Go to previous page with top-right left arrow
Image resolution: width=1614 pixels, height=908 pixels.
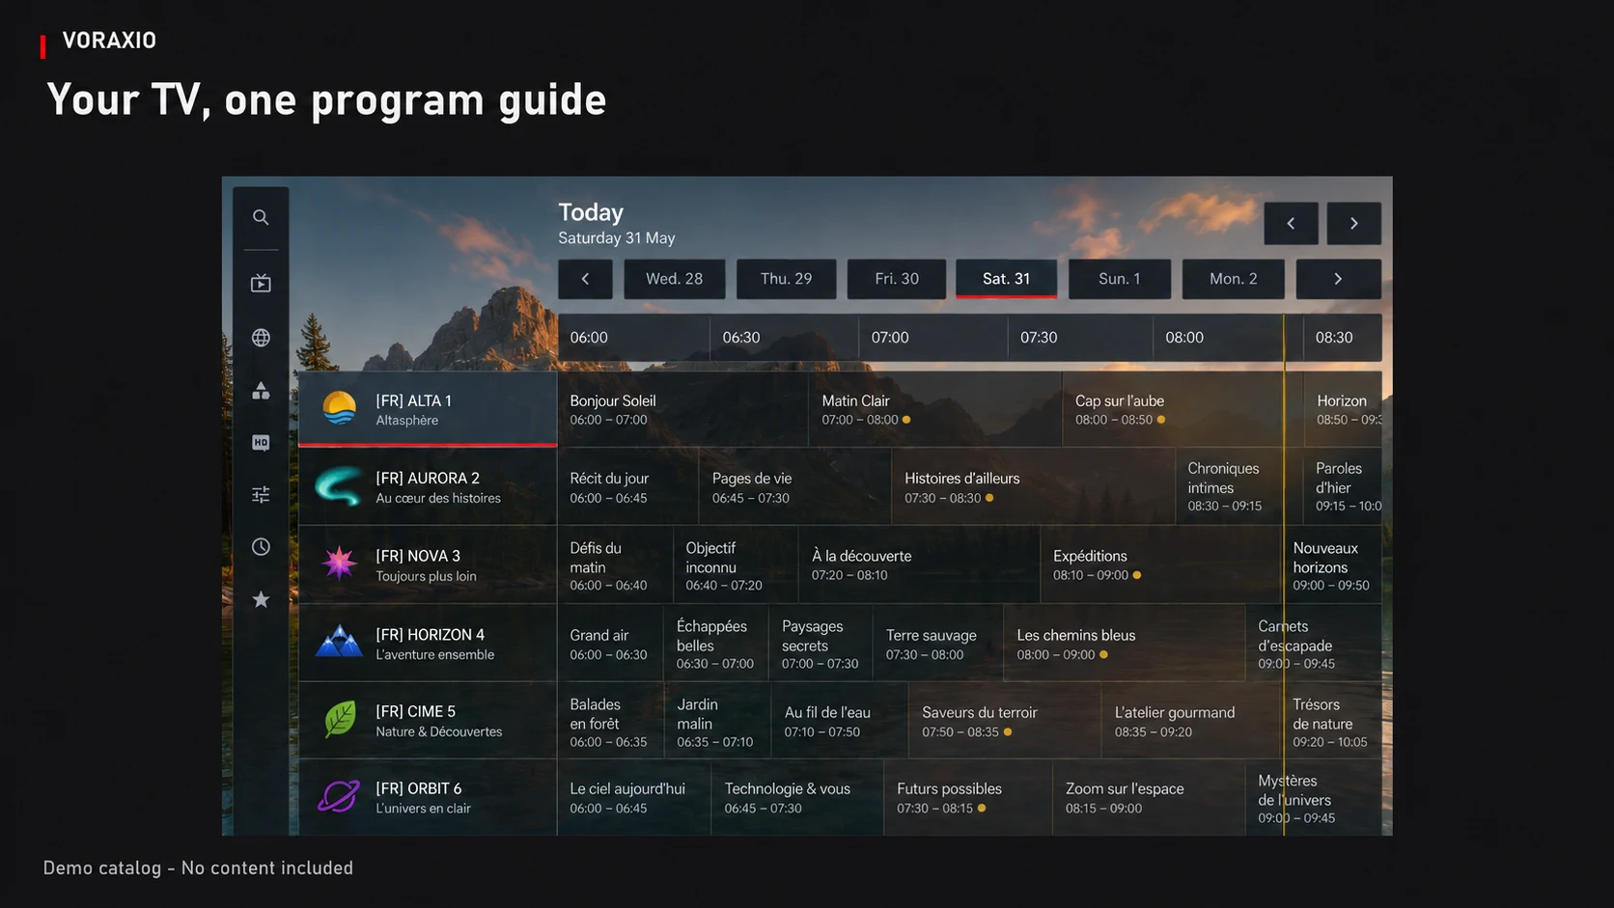click(x=1291, y=223)
